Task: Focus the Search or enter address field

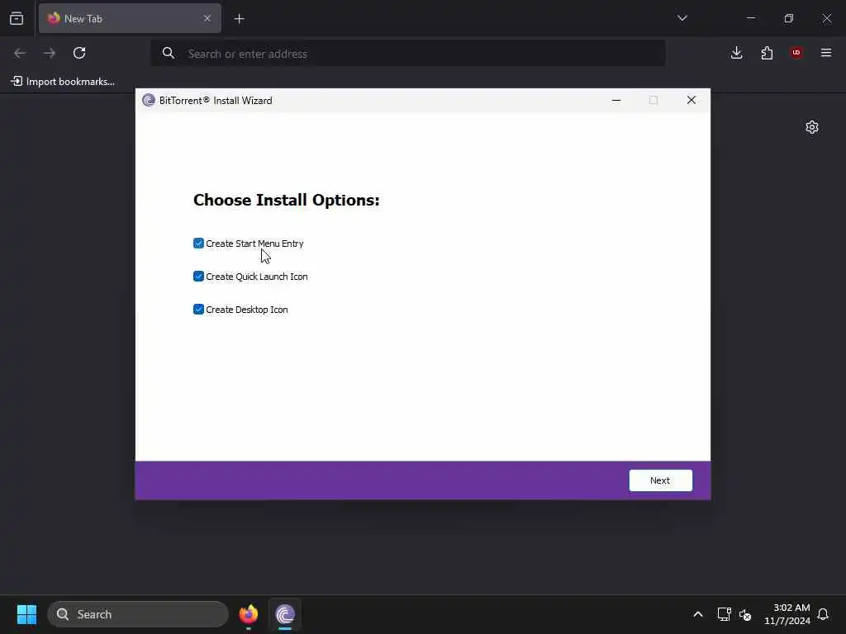Action: (x=408, y=54)
